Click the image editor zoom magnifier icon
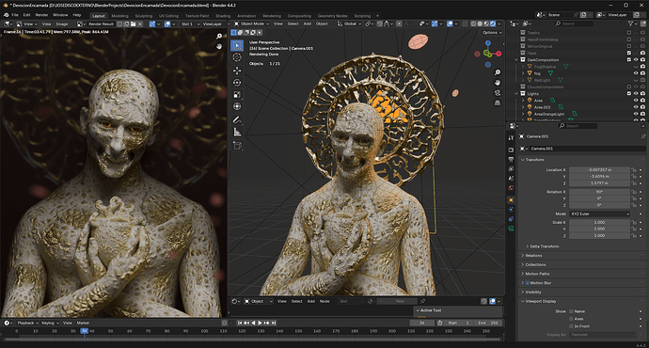The image size is (649, 348). pos(219,37)
